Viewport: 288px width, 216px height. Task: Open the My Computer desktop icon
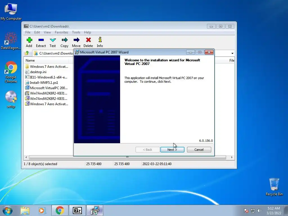point(11,12)
